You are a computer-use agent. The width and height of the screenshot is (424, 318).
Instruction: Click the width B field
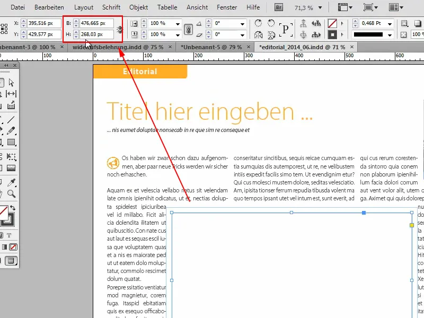pos(96,23)
